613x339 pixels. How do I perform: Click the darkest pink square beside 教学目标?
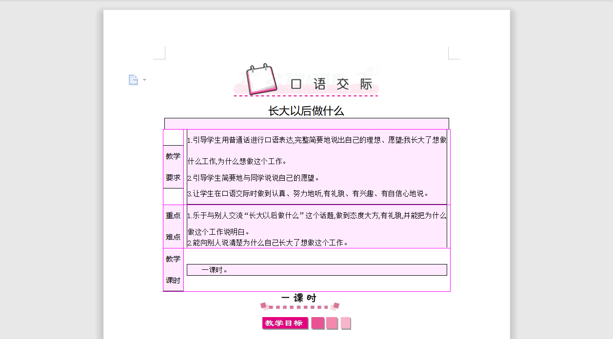pos(317,323)
